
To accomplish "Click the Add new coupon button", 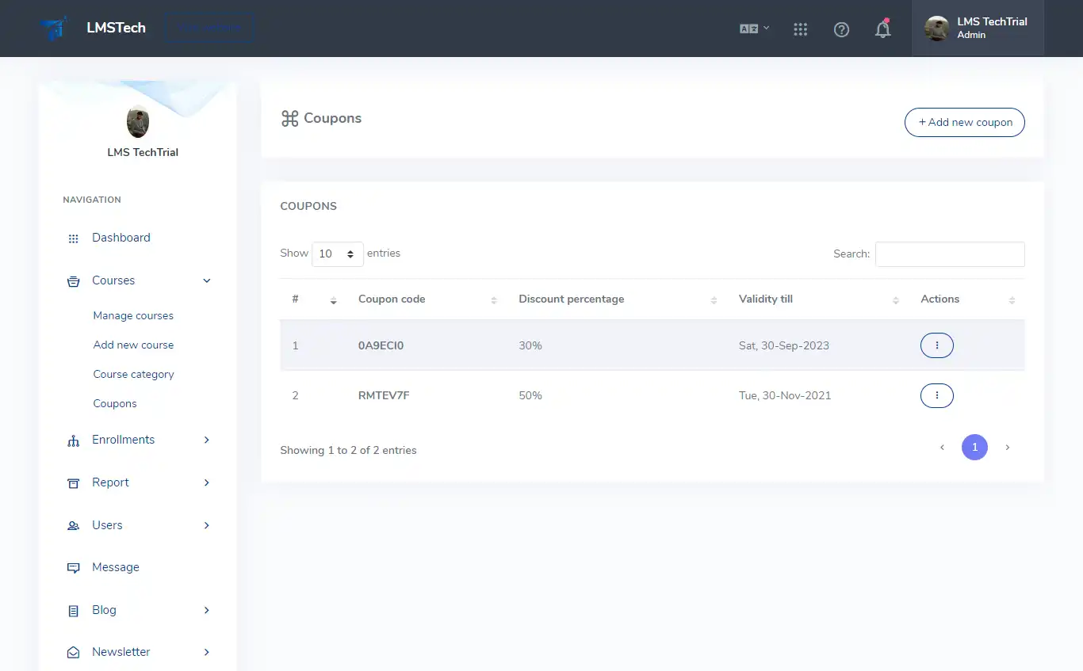I will click(x=964, y=122).
